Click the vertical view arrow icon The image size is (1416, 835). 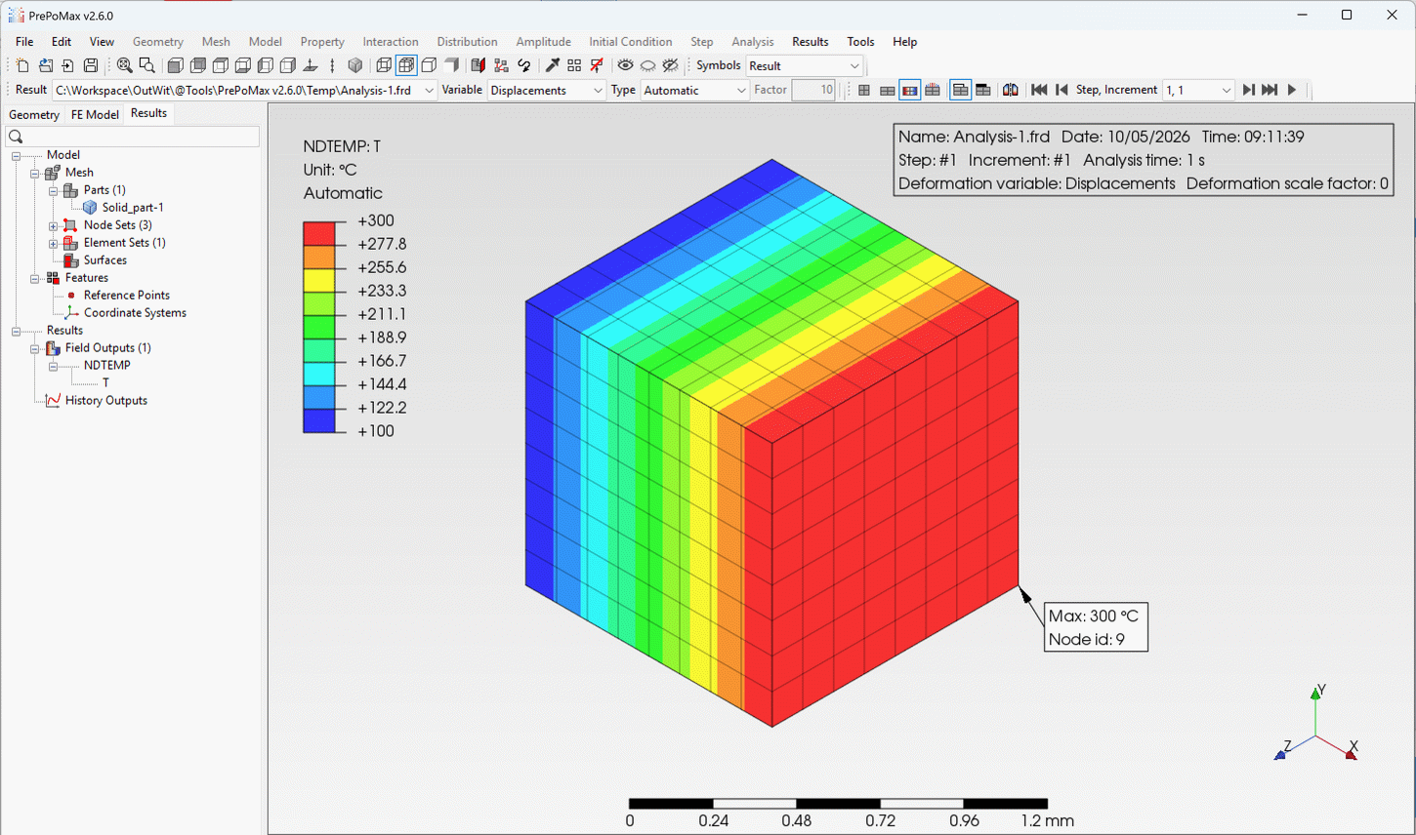pyautogui.click(x=332, y=65)
